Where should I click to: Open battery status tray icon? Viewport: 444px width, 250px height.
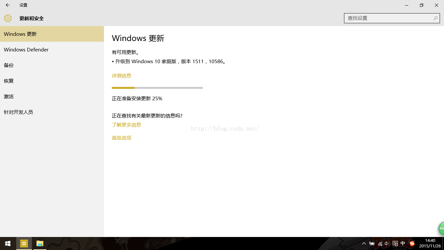[x=372, y=243]
